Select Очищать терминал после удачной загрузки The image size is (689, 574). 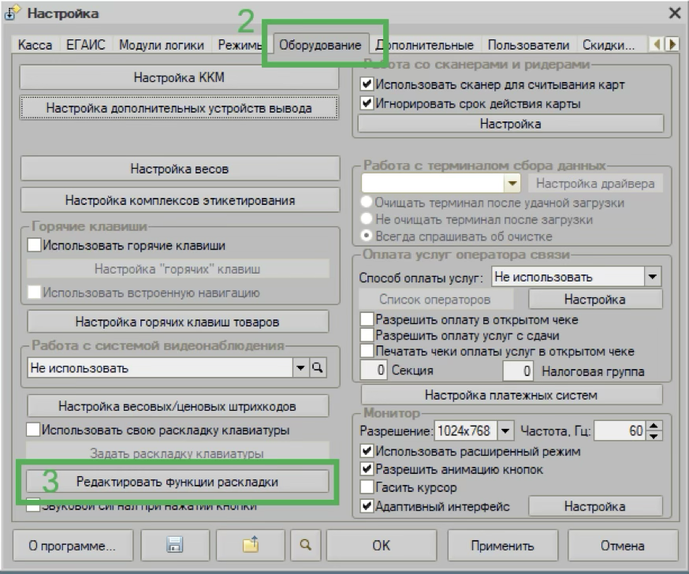[x=366, y=202]
